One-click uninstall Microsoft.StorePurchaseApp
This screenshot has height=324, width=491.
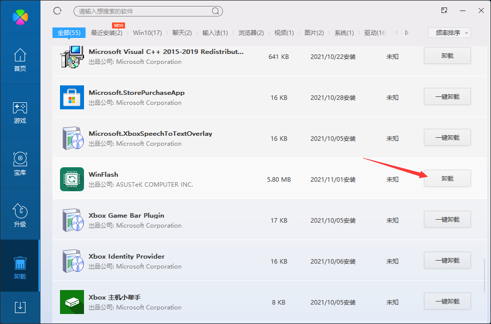[447, 97]
